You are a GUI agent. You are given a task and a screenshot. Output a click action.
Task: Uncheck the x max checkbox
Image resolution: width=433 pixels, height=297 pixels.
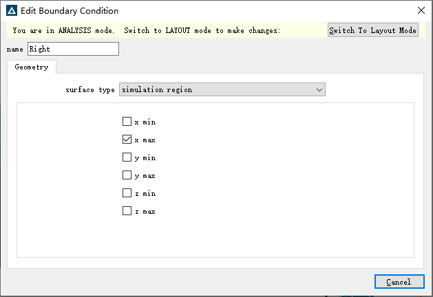[x=127, y=140]
